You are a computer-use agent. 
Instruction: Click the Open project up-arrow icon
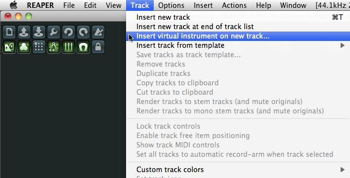pyautogui.click(x=24, y=32)
